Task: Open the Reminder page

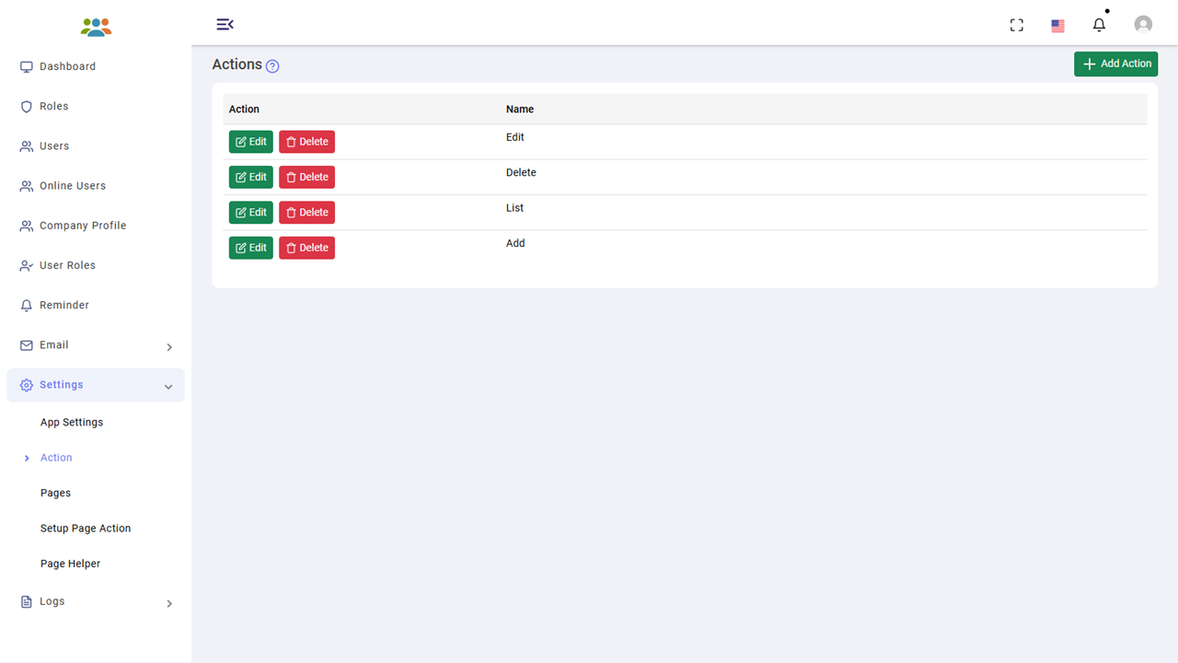Action: click(64, 305)
